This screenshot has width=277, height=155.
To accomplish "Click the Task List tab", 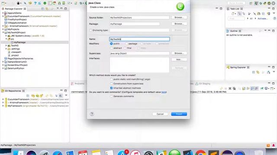I will [235, 9].
